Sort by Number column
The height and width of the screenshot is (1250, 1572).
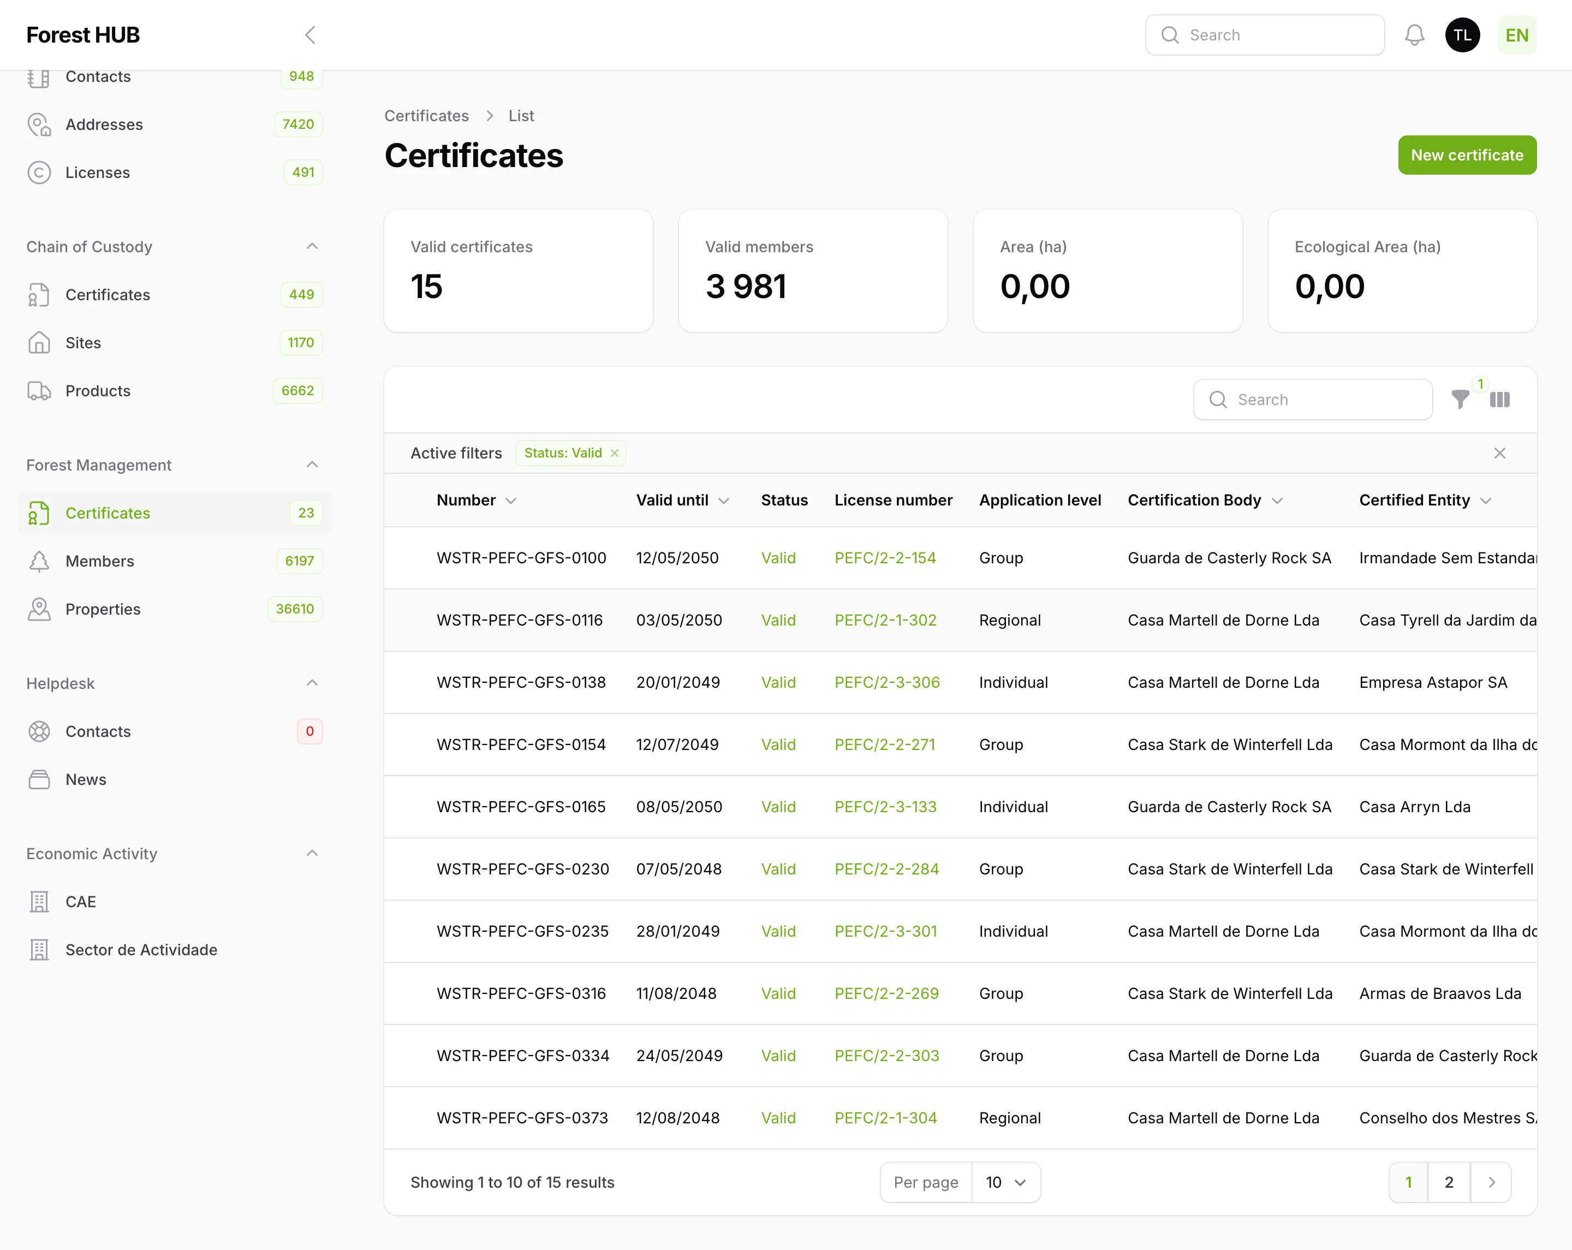pyautogui.click(x=477, y=501)
